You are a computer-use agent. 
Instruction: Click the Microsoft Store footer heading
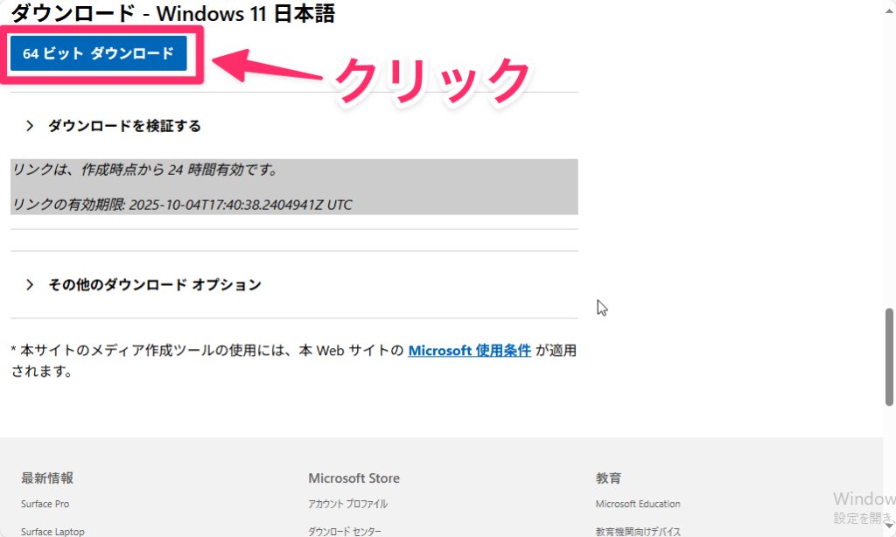[x=353, y=478]
